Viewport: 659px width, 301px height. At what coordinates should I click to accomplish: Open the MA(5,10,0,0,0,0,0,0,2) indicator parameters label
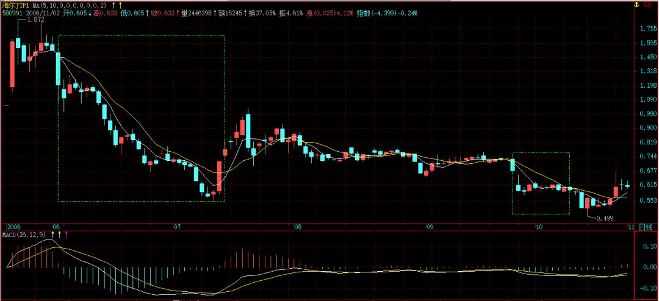(69, 5)
